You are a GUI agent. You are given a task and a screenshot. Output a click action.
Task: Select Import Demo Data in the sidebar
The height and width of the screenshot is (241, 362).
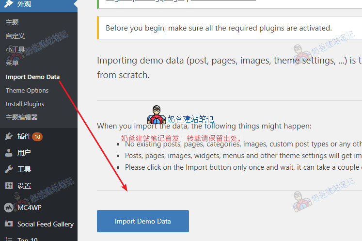click(32, 77)
